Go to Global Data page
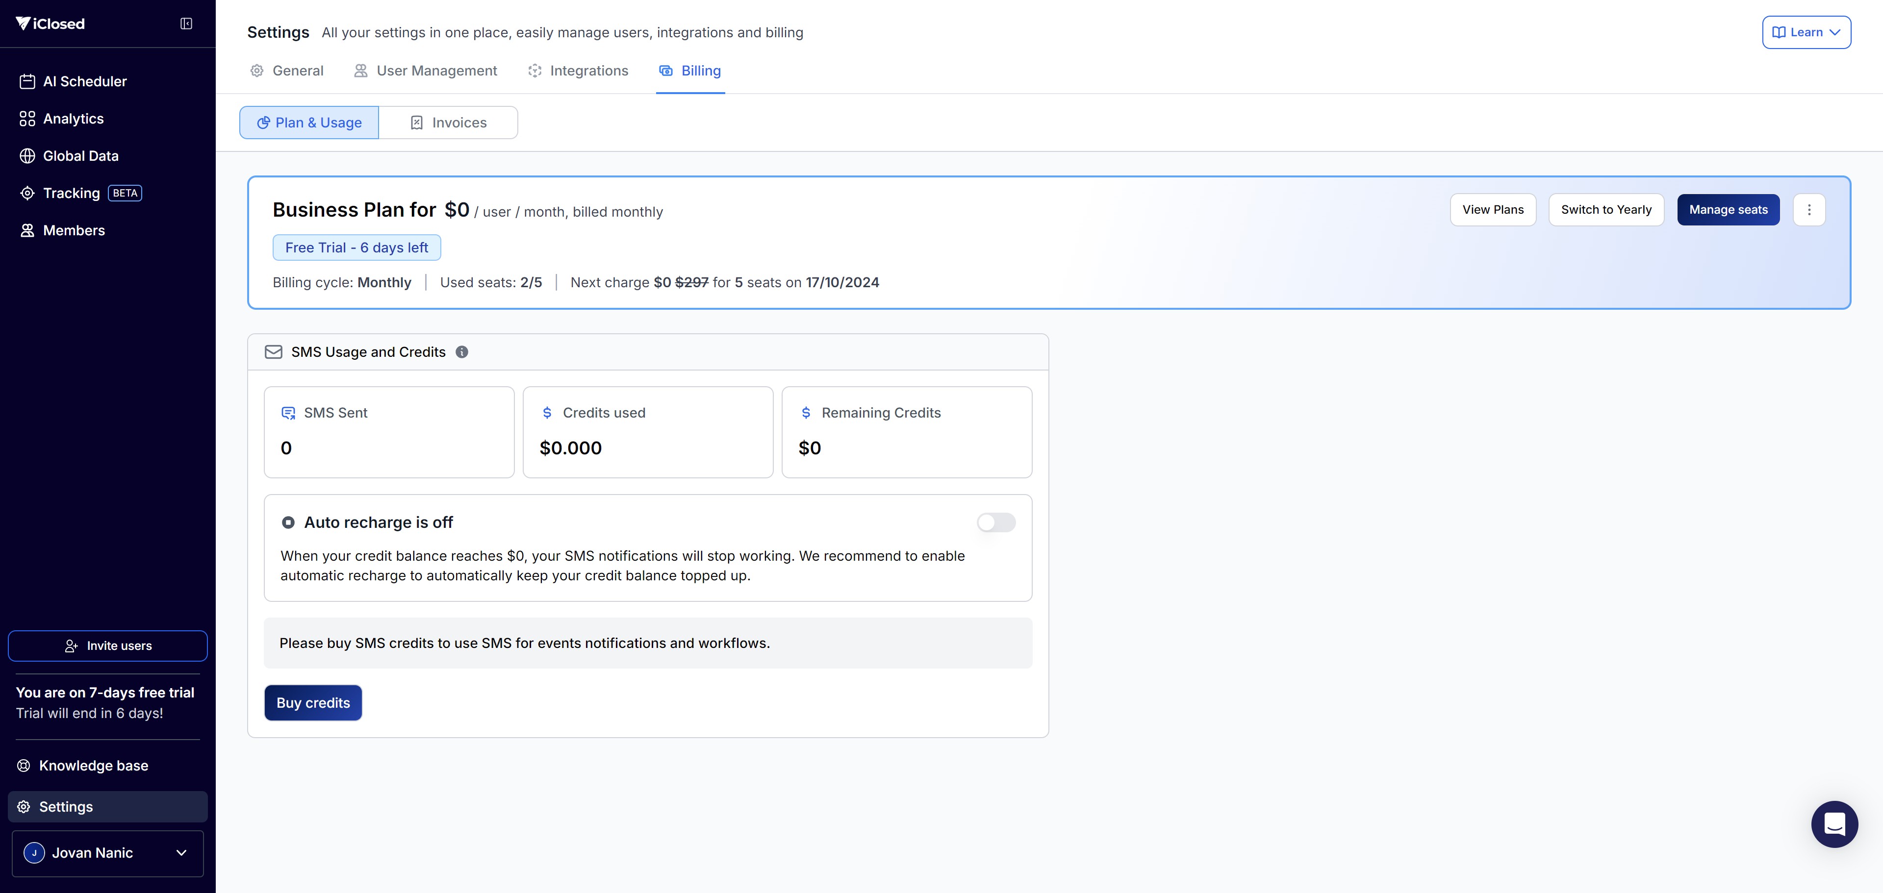Screen dimensions: 1883x893 80,156
